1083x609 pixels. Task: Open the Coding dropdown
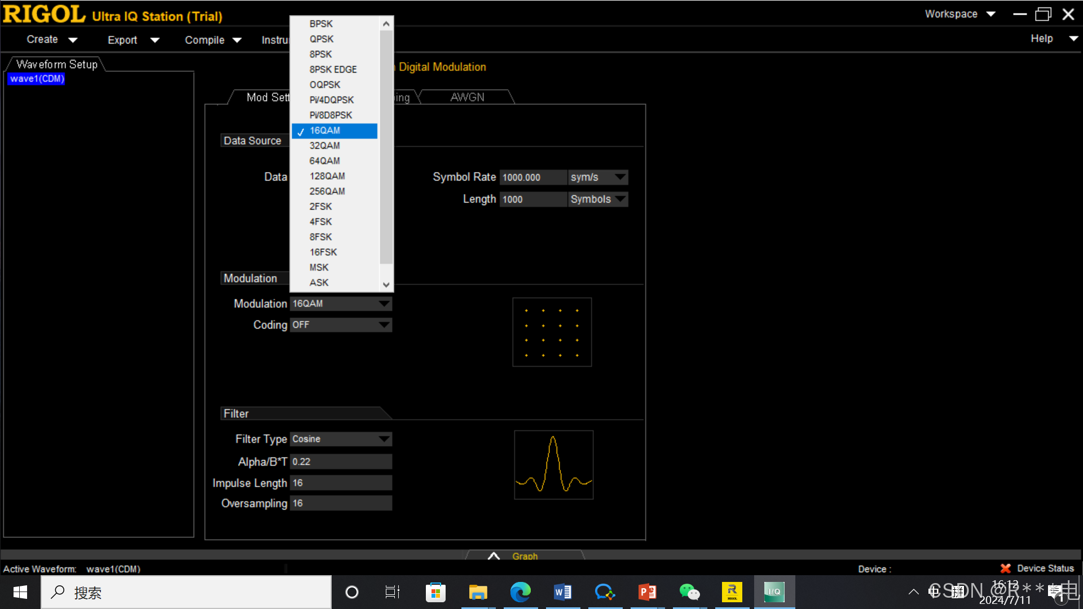(341, 325)
